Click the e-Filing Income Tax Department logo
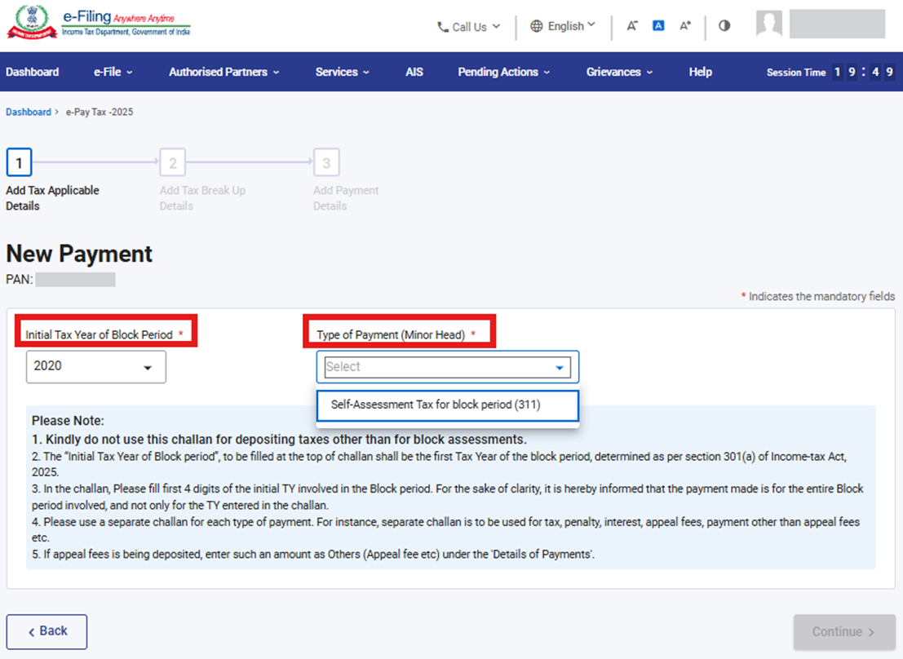This screenshot has height=659, width=903. tap(100, 24)
